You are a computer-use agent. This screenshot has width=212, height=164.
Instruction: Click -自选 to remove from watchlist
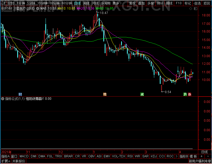tap(197, 3)
